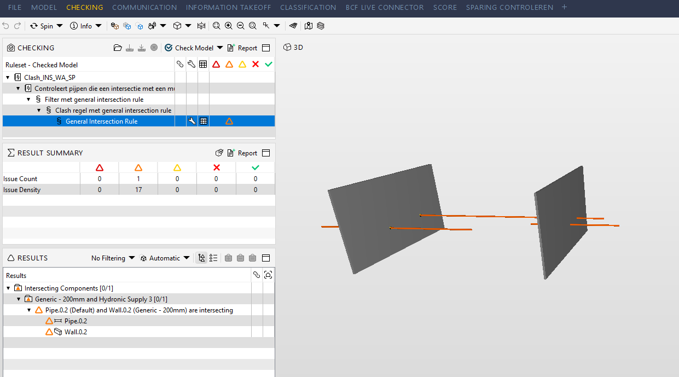Click the perspective box view icon
Screen dimensions: 679x377
click(177, 26)
